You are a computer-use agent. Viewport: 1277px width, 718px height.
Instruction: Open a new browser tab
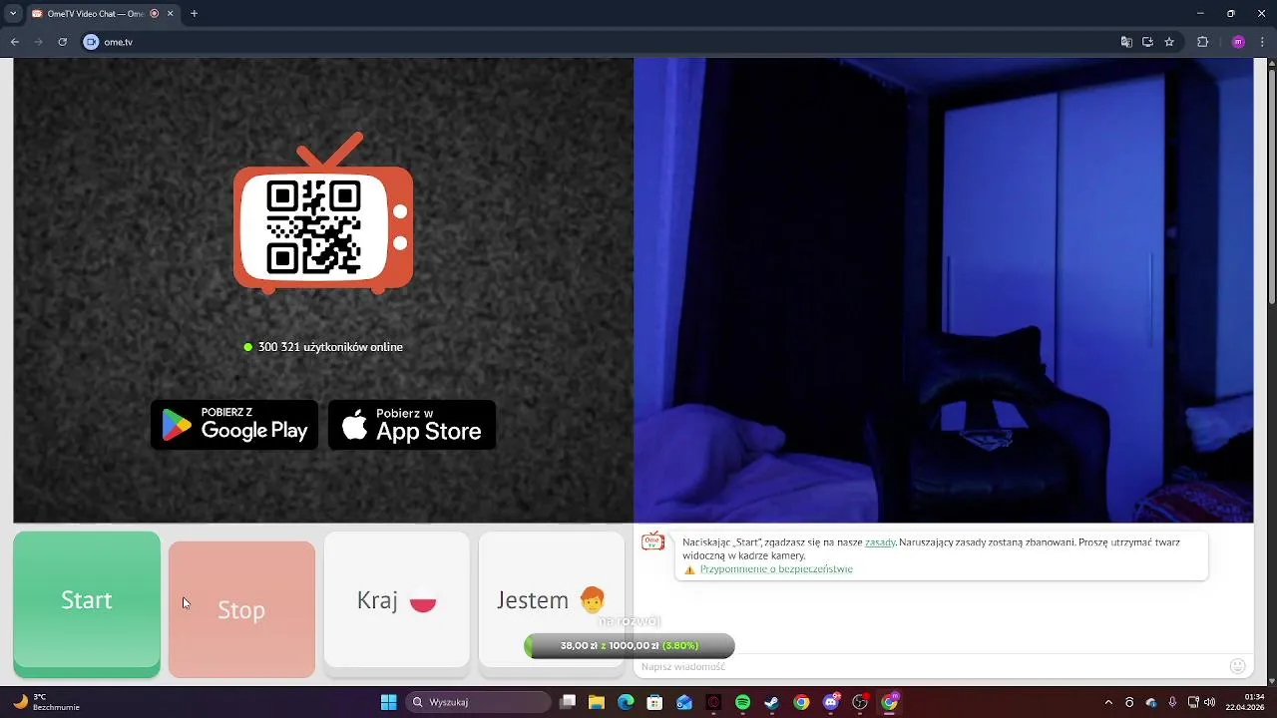click(194, 14)
